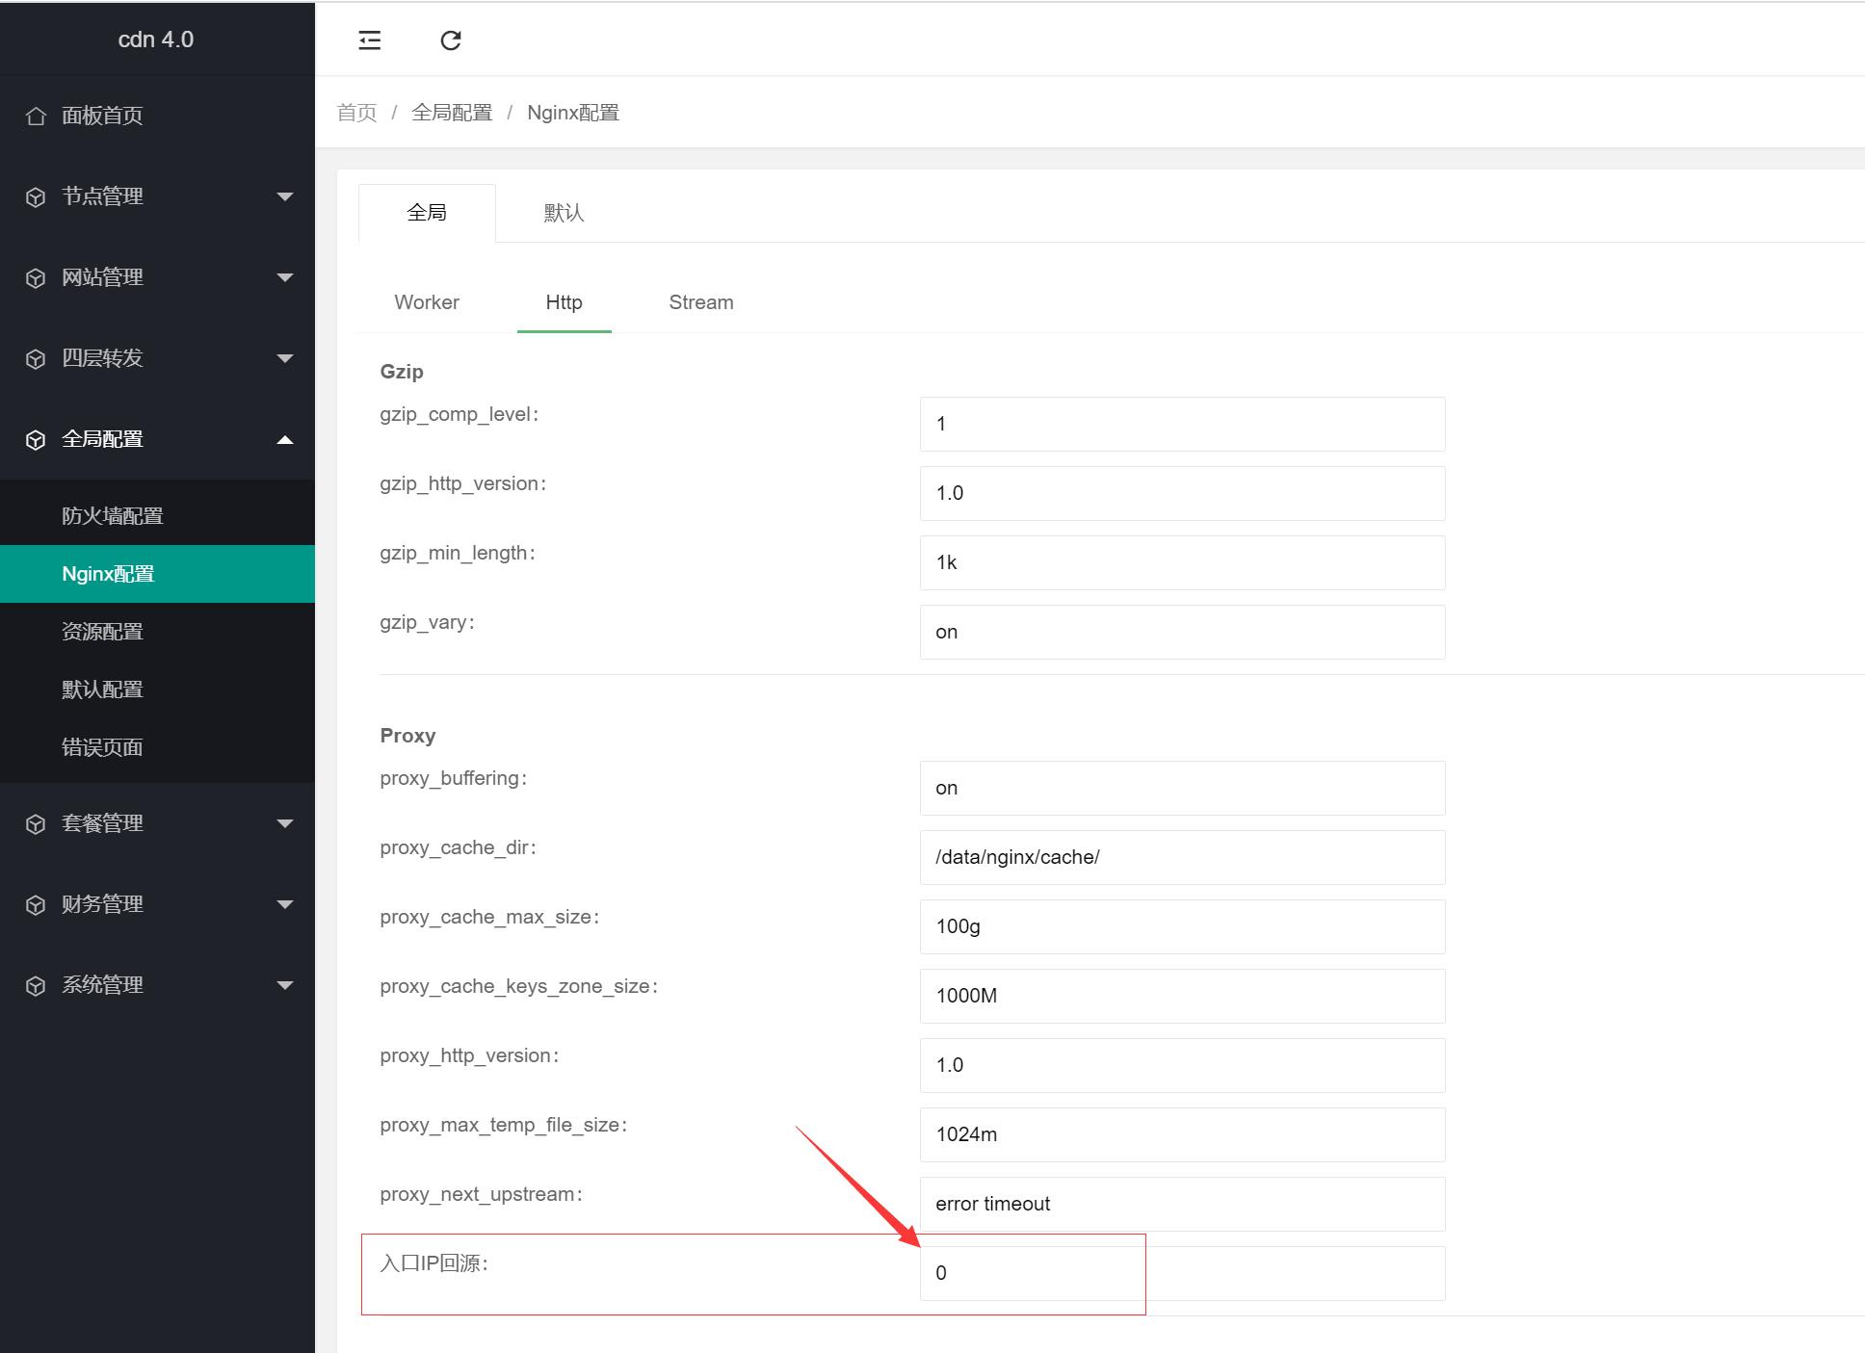The height and width of the screenshot is (1353, 1865).
Task: Expand the 财务管理 dropdown arrow
Action: pos(284,904)
